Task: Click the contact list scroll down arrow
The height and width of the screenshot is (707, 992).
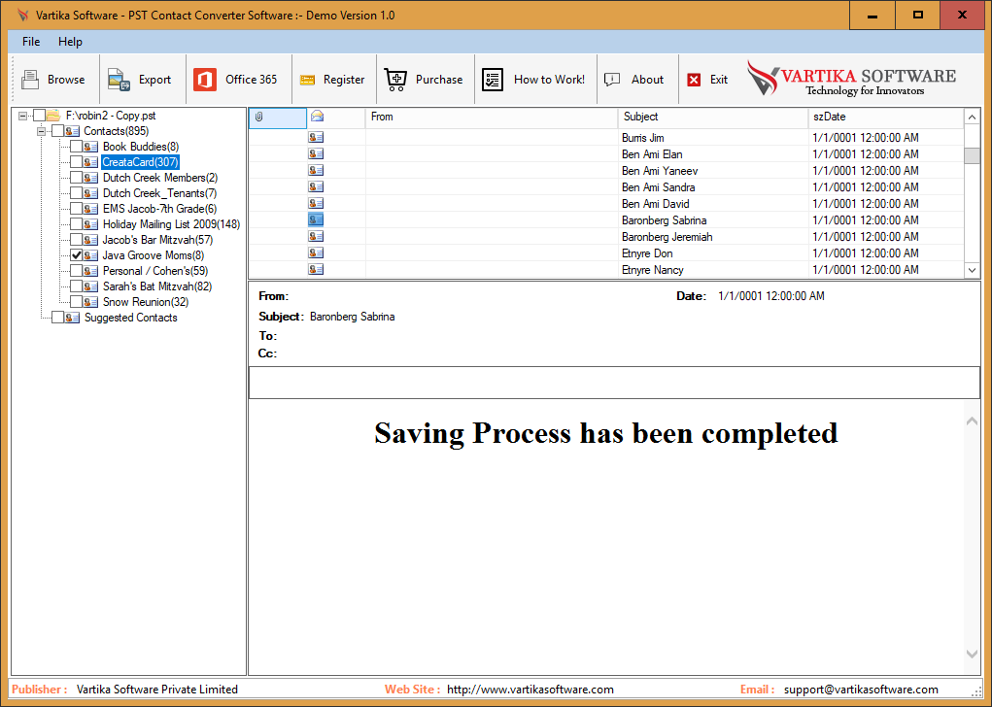Action: pos(972,270)
